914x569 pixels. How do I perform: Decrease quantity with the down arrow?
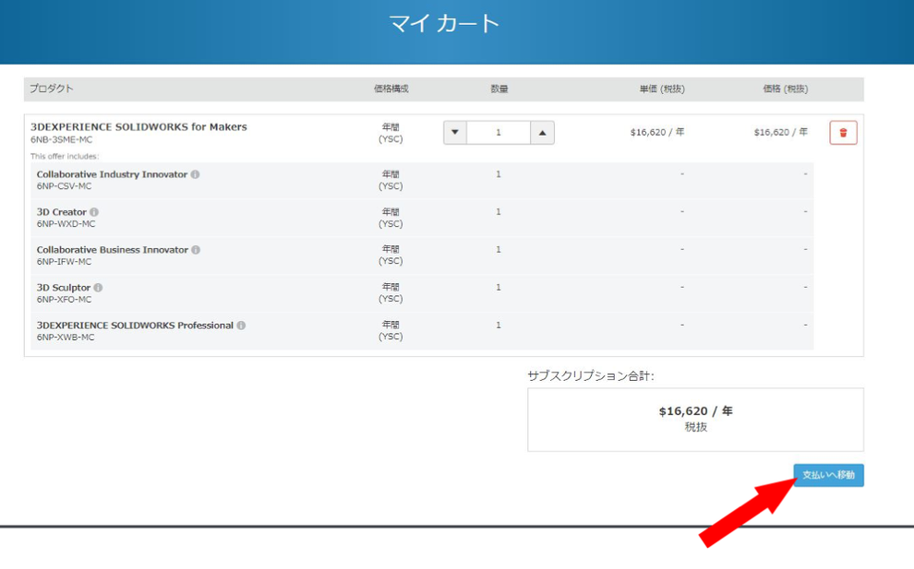coord(454,133)
